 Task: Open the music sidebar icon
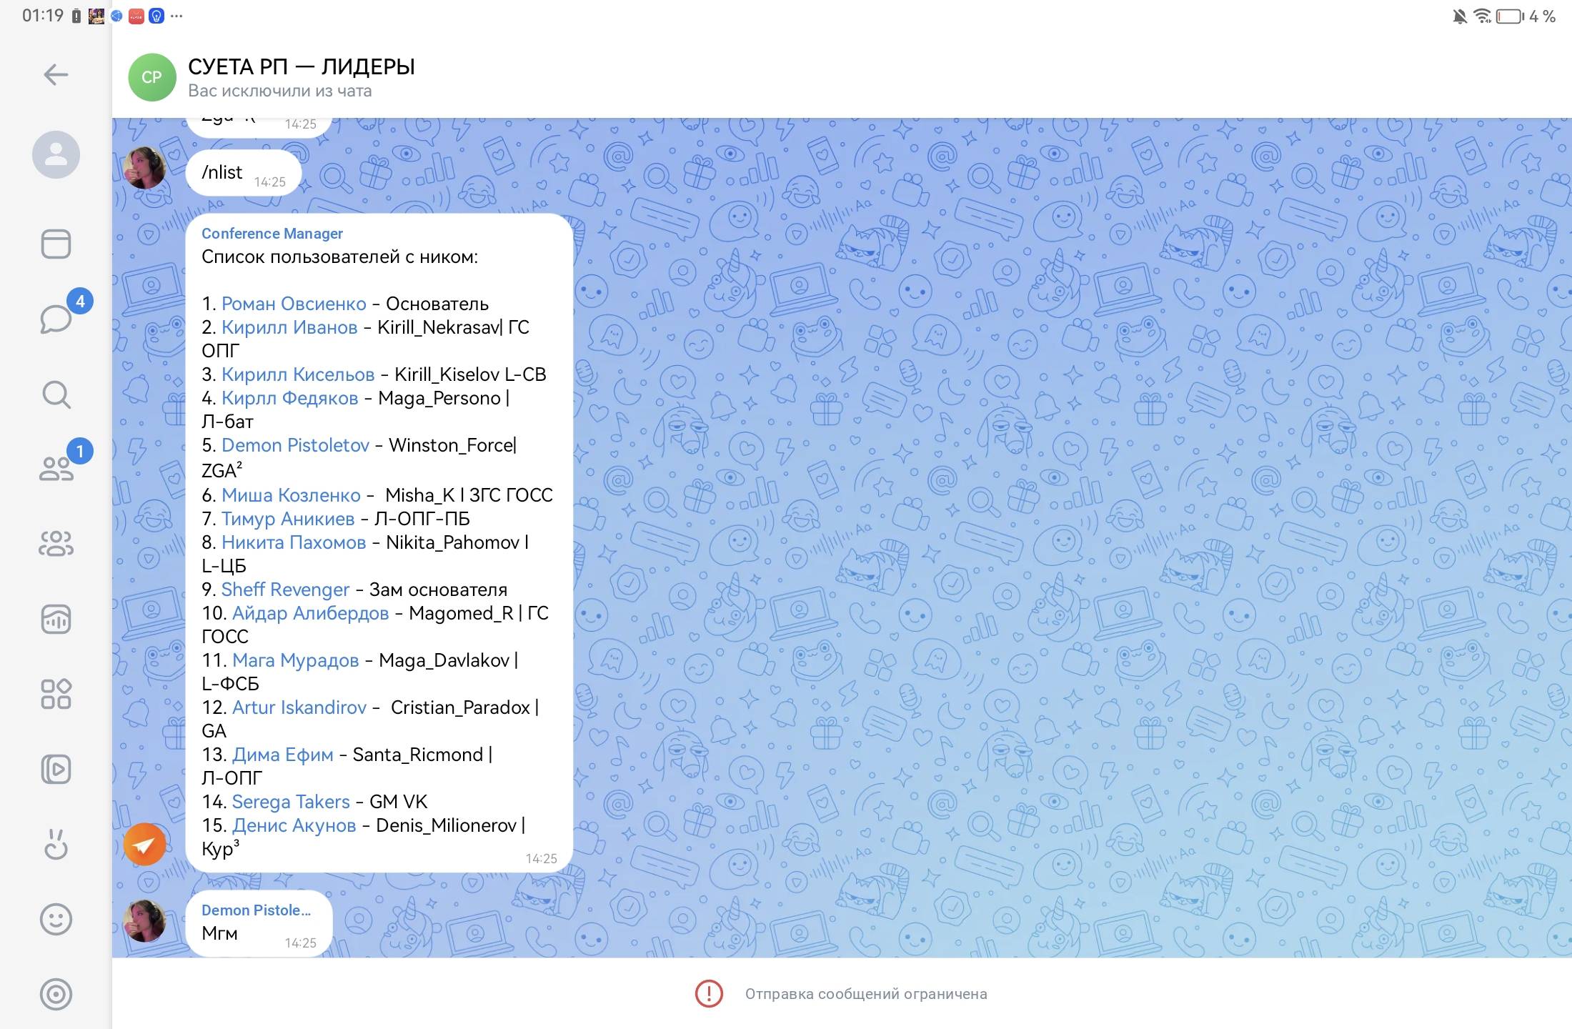56,619
